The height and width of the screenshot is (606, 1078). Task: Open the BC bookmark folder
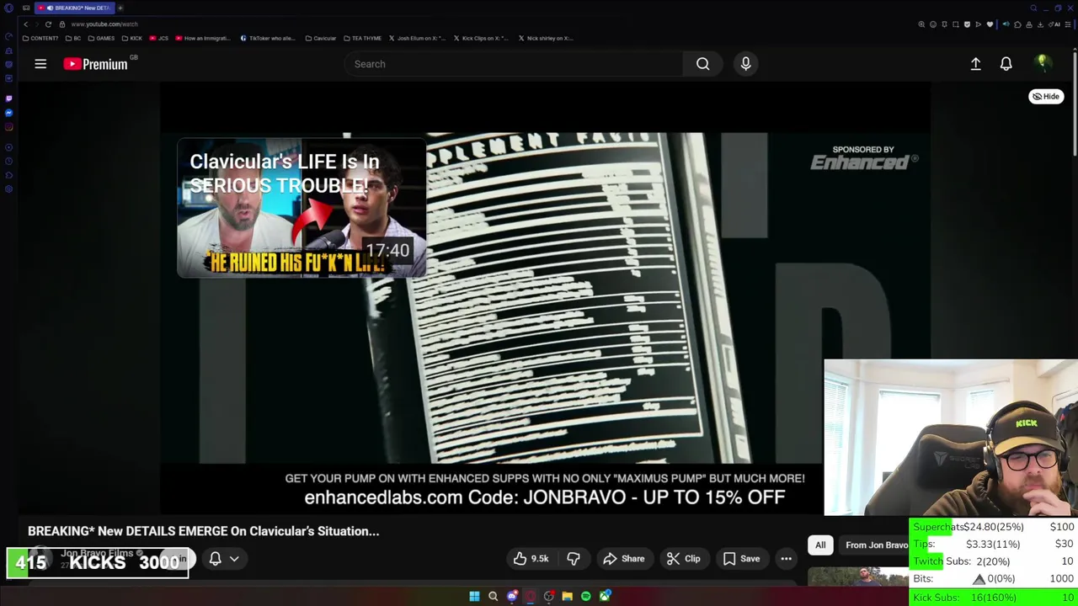pyautogui.click(x=73, y=38)
